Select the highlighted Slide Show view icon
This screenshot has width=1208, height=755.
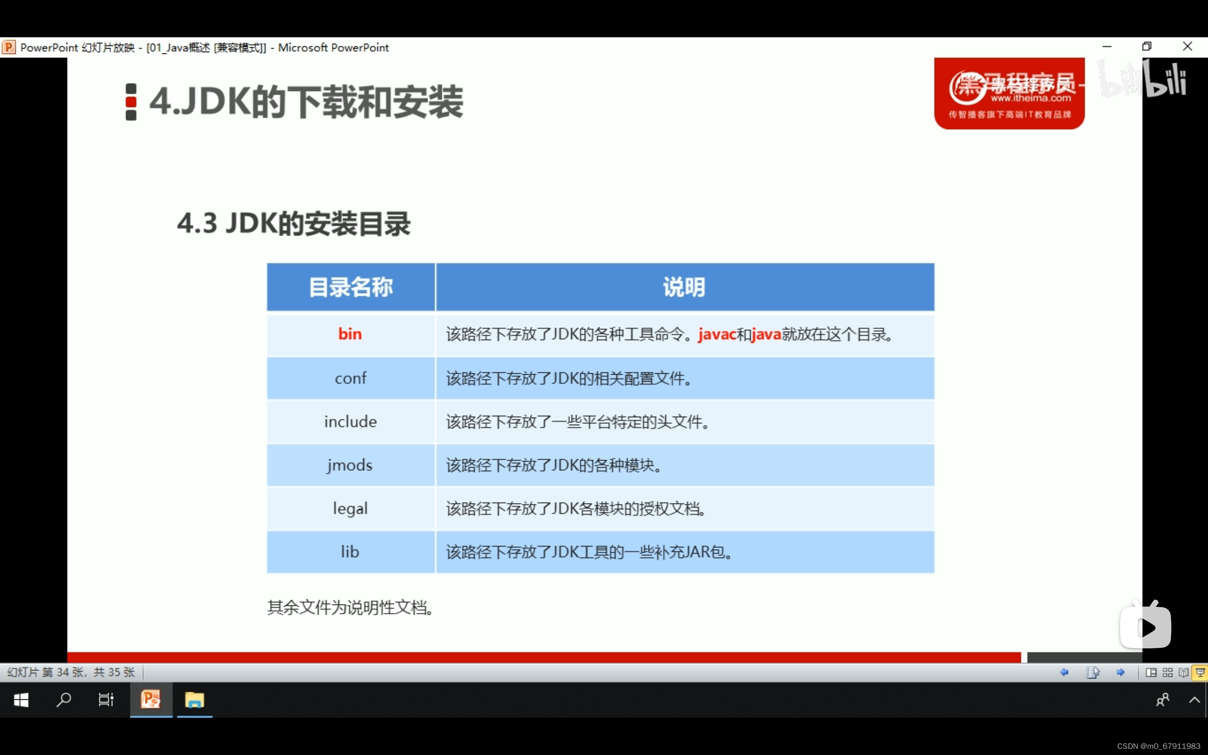tap(1200, 672)
